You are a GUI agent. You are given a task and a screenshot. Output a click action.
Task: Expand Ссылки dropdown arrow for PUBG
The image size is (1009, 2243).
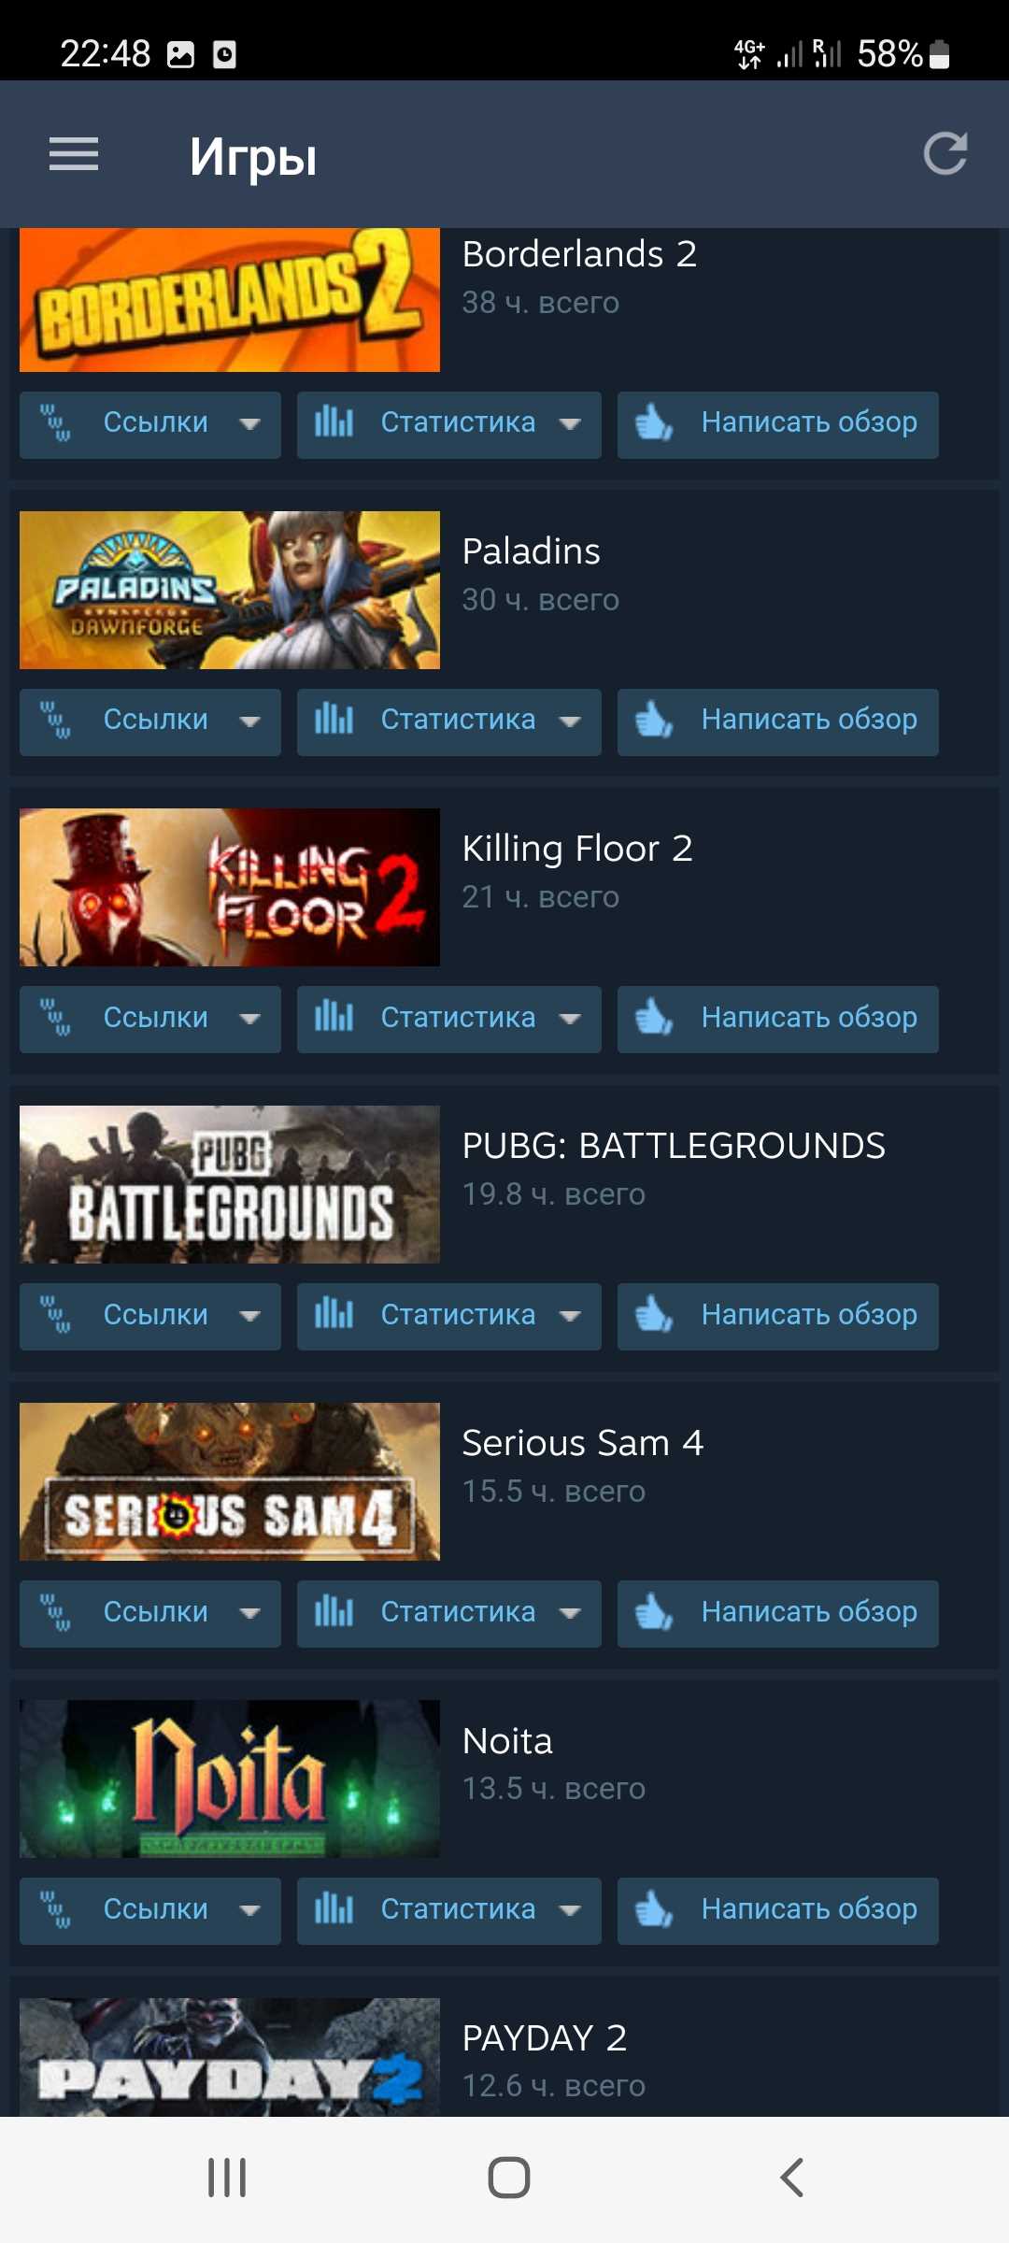click(x=249, y=1317)
